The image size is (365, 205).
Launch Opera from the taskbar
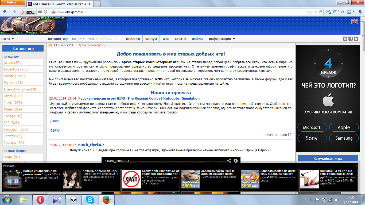tap(40, 200)
